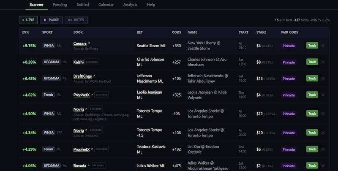Track the Charles Johnson ML bet
This screenshot has width=338, height=171.
[312, 62]
